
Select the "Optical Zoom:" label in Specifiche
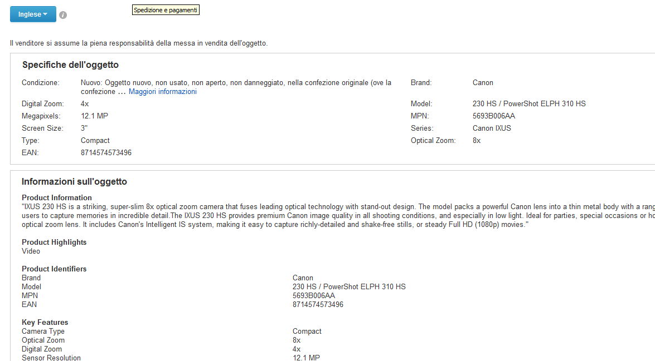pyautogui.click(x=433, y=141)
